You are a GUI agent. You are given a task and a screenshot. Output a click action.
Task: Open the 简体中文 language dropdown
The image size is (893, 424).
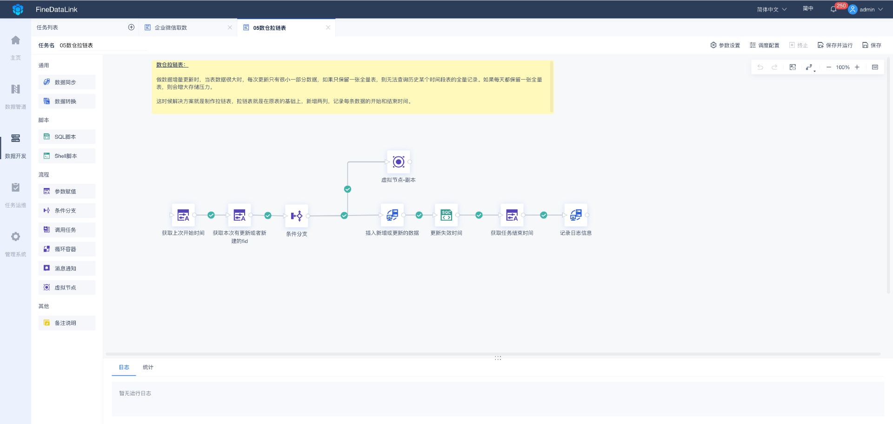coord(772,9)
